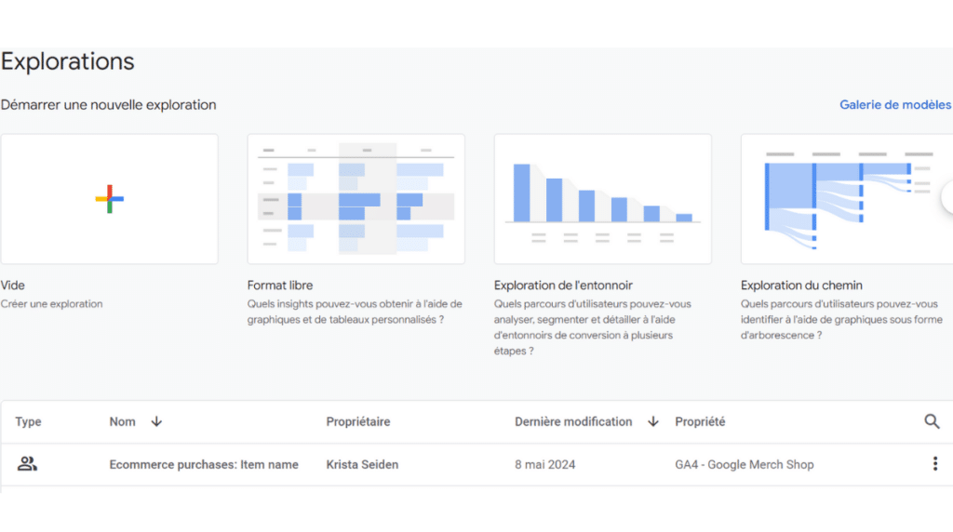Click the shared users type icon
Viewport: 953px width, 532px height.
pyautogui.click(x=27, y=464)
